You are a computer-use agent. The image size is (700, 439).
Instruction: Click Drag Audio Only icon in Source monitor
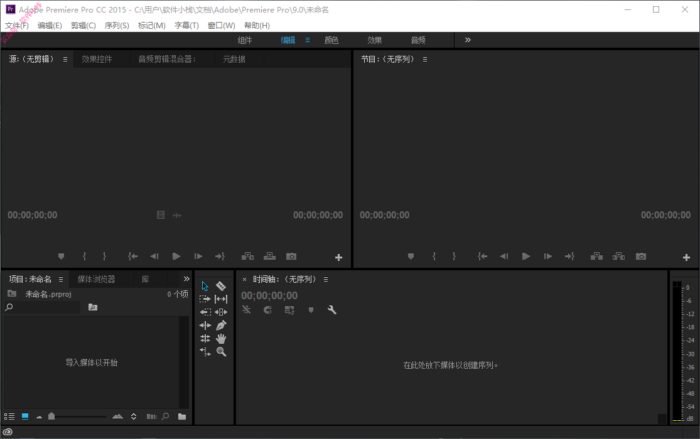pos(177,215)
